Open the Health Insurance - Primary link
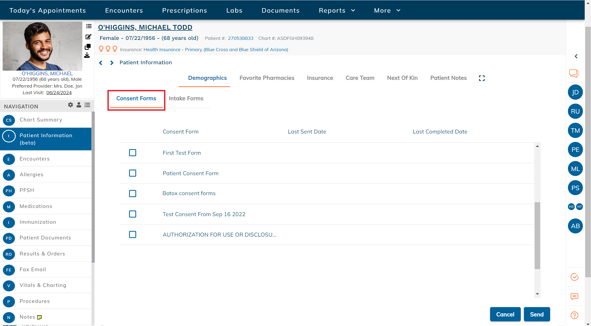Screen dimensions: 591x326 pyautogui.click(x=216, y=50)
